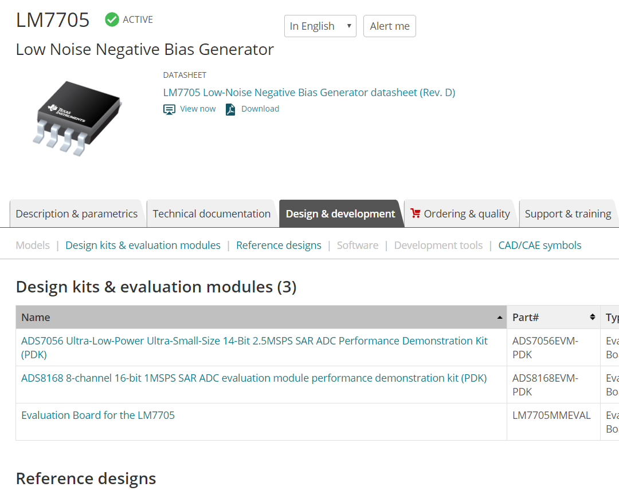Switch to Description & parametrics tab
Screen dimensions: 619x491
pyautogui.click(x=77, y=213)
